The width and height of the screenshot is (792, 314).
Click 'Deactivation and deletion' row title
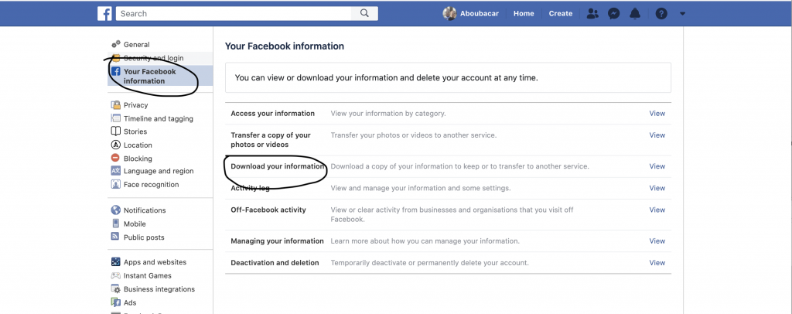pyautogui.click(x=275, y=262)
